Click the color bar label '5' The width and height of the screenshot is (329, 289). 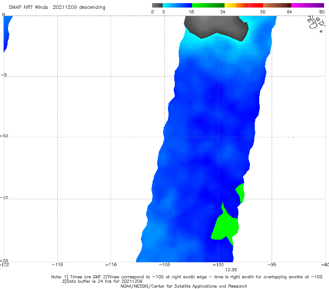[x=164, y=12]
